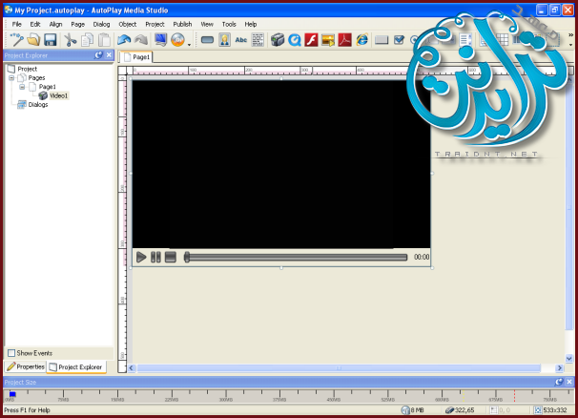
Task: Select the Pages tree item label
Action: pyautogui.click(x=36, y=78)
